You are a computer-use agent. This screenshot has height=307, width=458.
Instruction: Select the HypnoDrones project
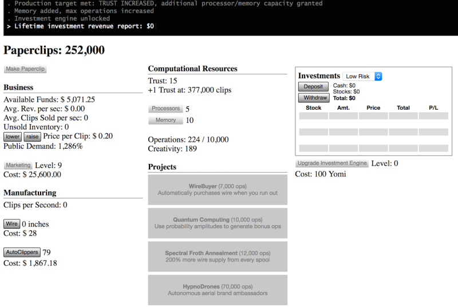[x=218, y=290]
